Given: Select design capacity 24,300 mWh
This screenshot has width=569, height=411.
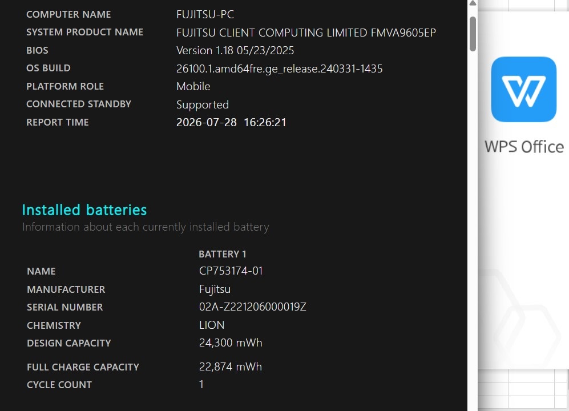Looking at the screenshot, I should pyautogui.click(x=231, y=342).
